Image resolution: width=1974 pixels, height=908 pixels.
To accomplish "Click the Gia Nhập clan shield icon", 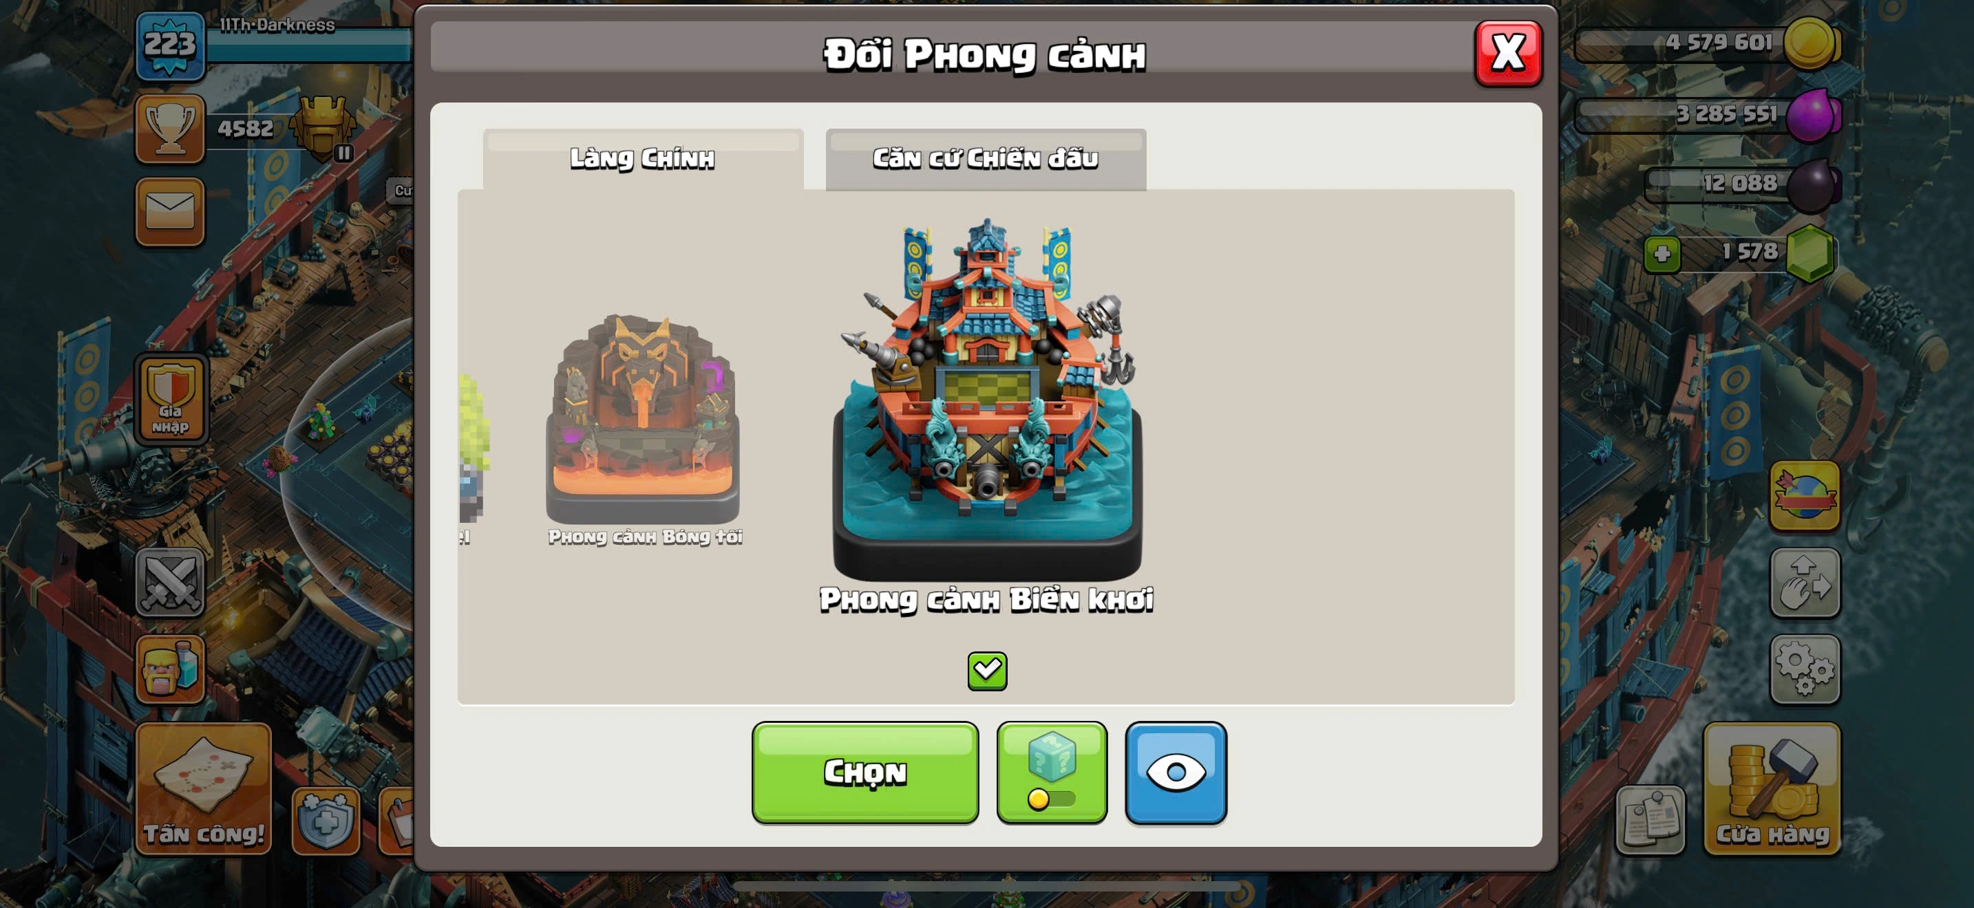I will tap(171, 399).
